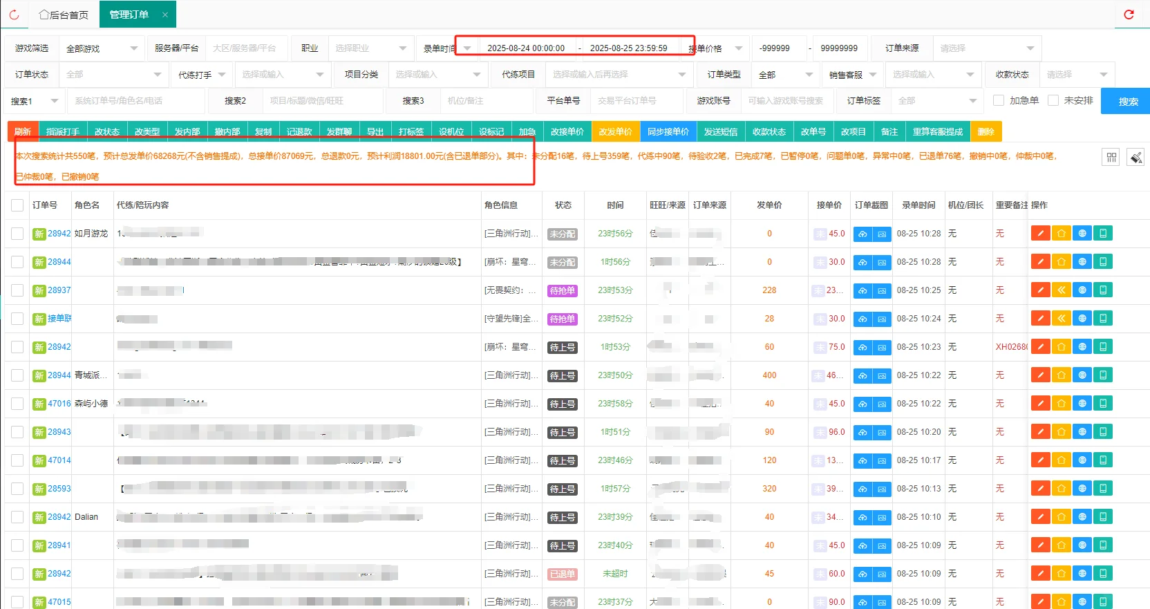1150x609 pixels.
Task: Click red edit pencil for 10:10 order
Action: coord(1040,517)
